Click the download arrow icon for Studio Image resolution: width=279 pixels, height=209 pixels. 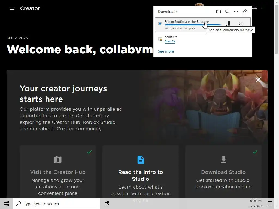coord(223,159)
